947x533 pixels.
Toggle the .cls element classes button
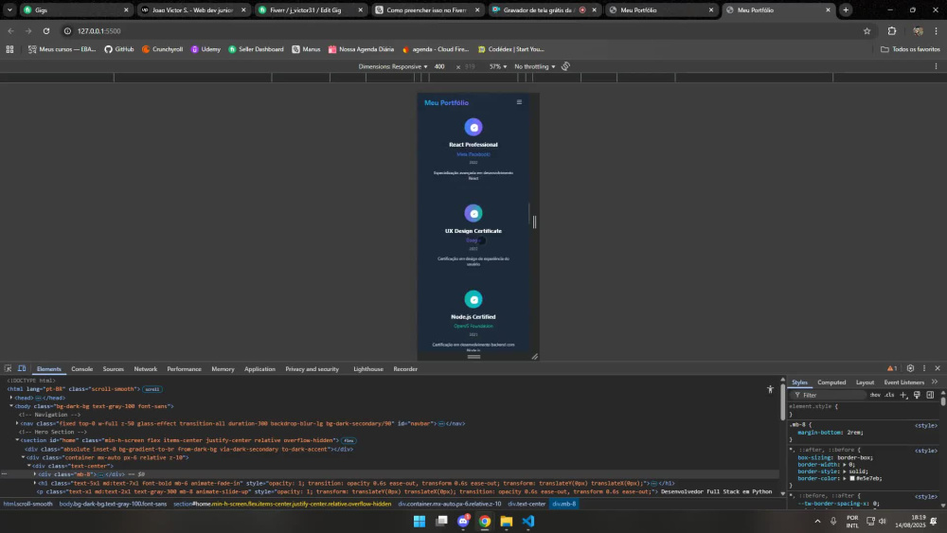(889, 395)
